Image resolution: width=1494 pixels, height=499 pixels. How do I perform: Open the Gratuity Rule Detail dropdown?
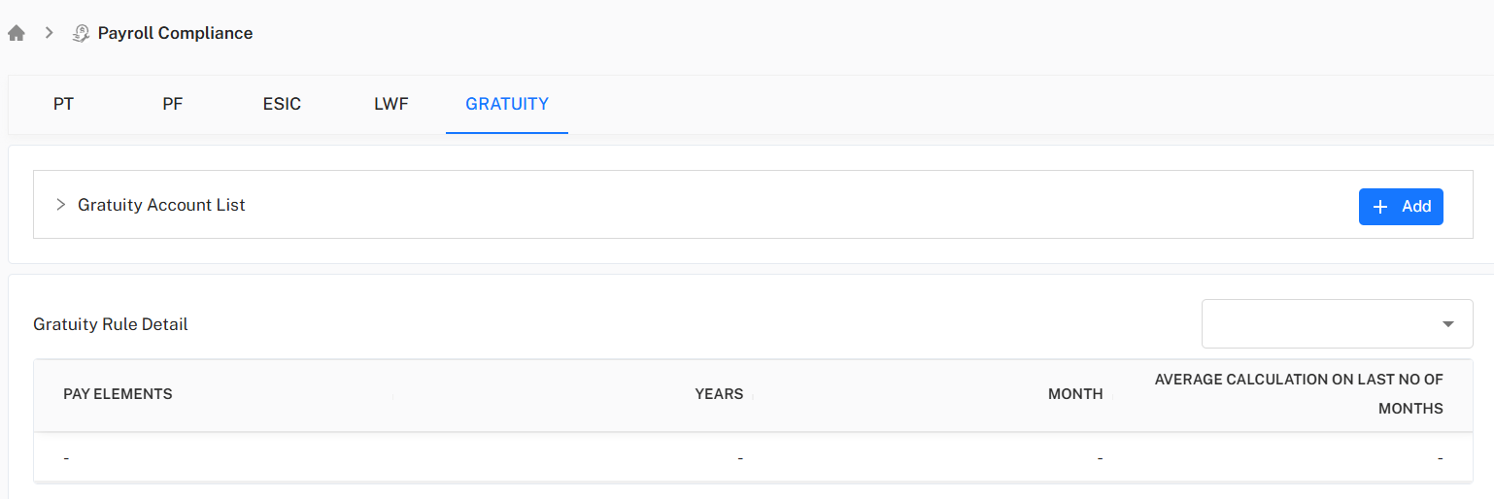[x=1337, y=323]
